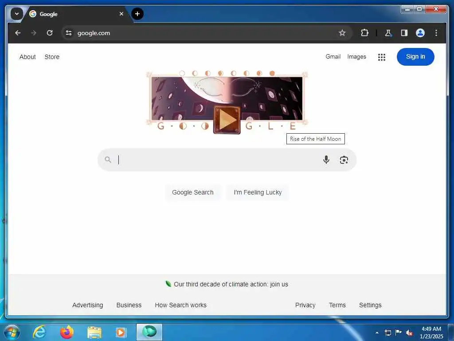Image resolution: width=454 pixels, height=341 pixels.
Task: Launch Internet Explorer from taskbar
Action: point(39,332)
